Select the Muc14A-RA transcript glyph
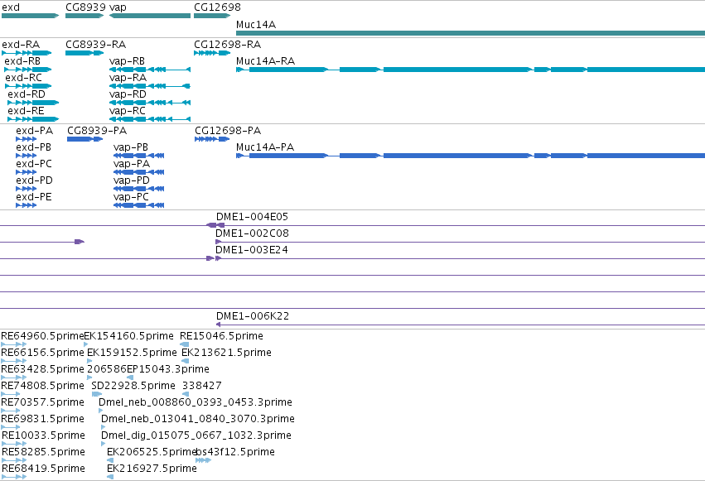Screen dimensions: 705x481 coord(471,70)
